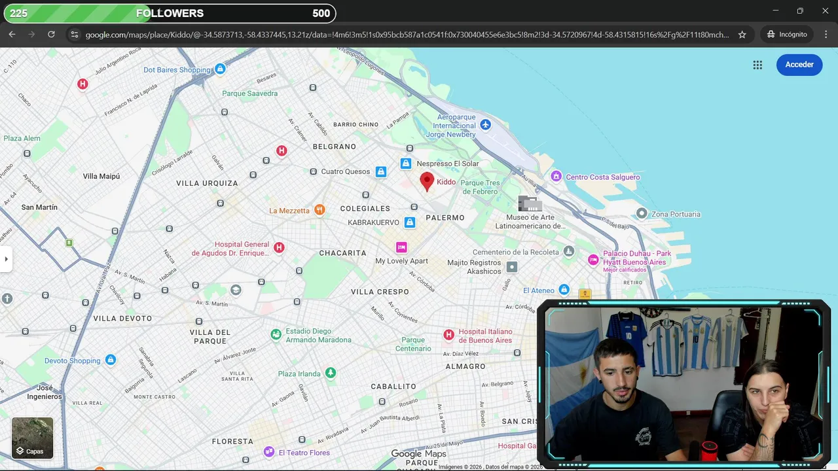
Task: Sign in with the Acceder button
Action: click(x=799, y=65)
